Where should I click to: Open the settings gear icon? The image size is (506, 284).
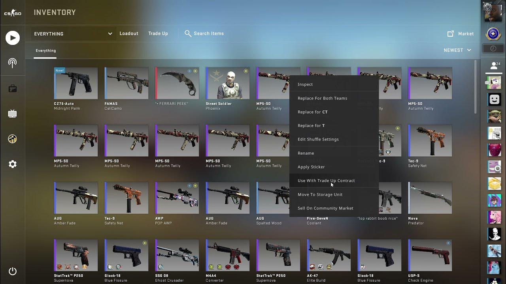tap(13, 164)
